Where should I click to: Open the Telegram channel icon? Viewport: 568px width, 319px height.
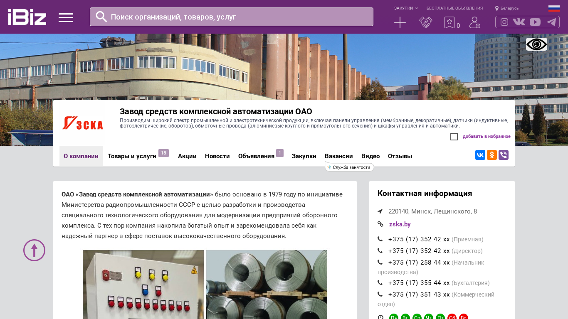pos(551,22)
